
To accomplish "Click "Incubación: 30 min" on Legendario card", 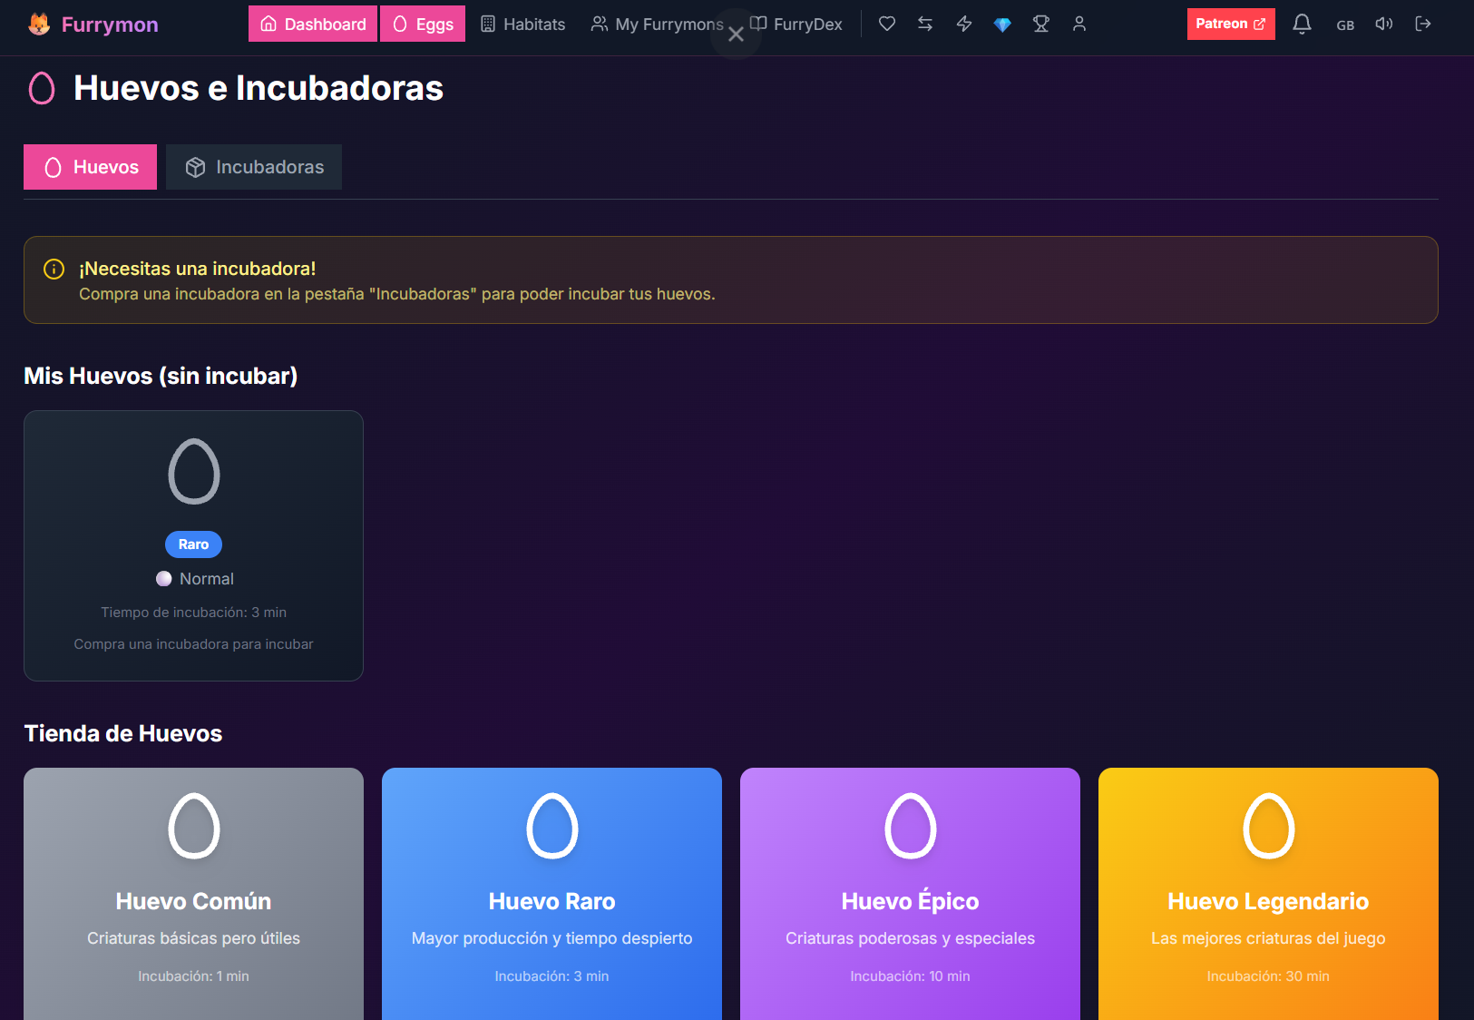I will [x=1268, y=976].
